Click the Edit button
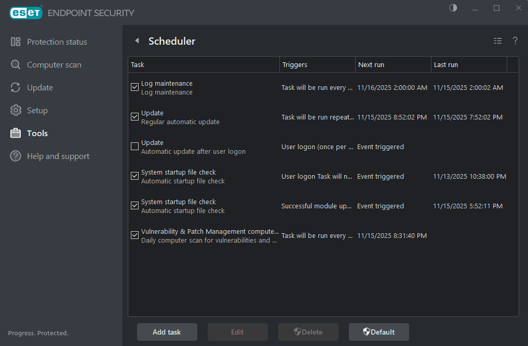Screen dimensions: 528x346 (237, 332)
